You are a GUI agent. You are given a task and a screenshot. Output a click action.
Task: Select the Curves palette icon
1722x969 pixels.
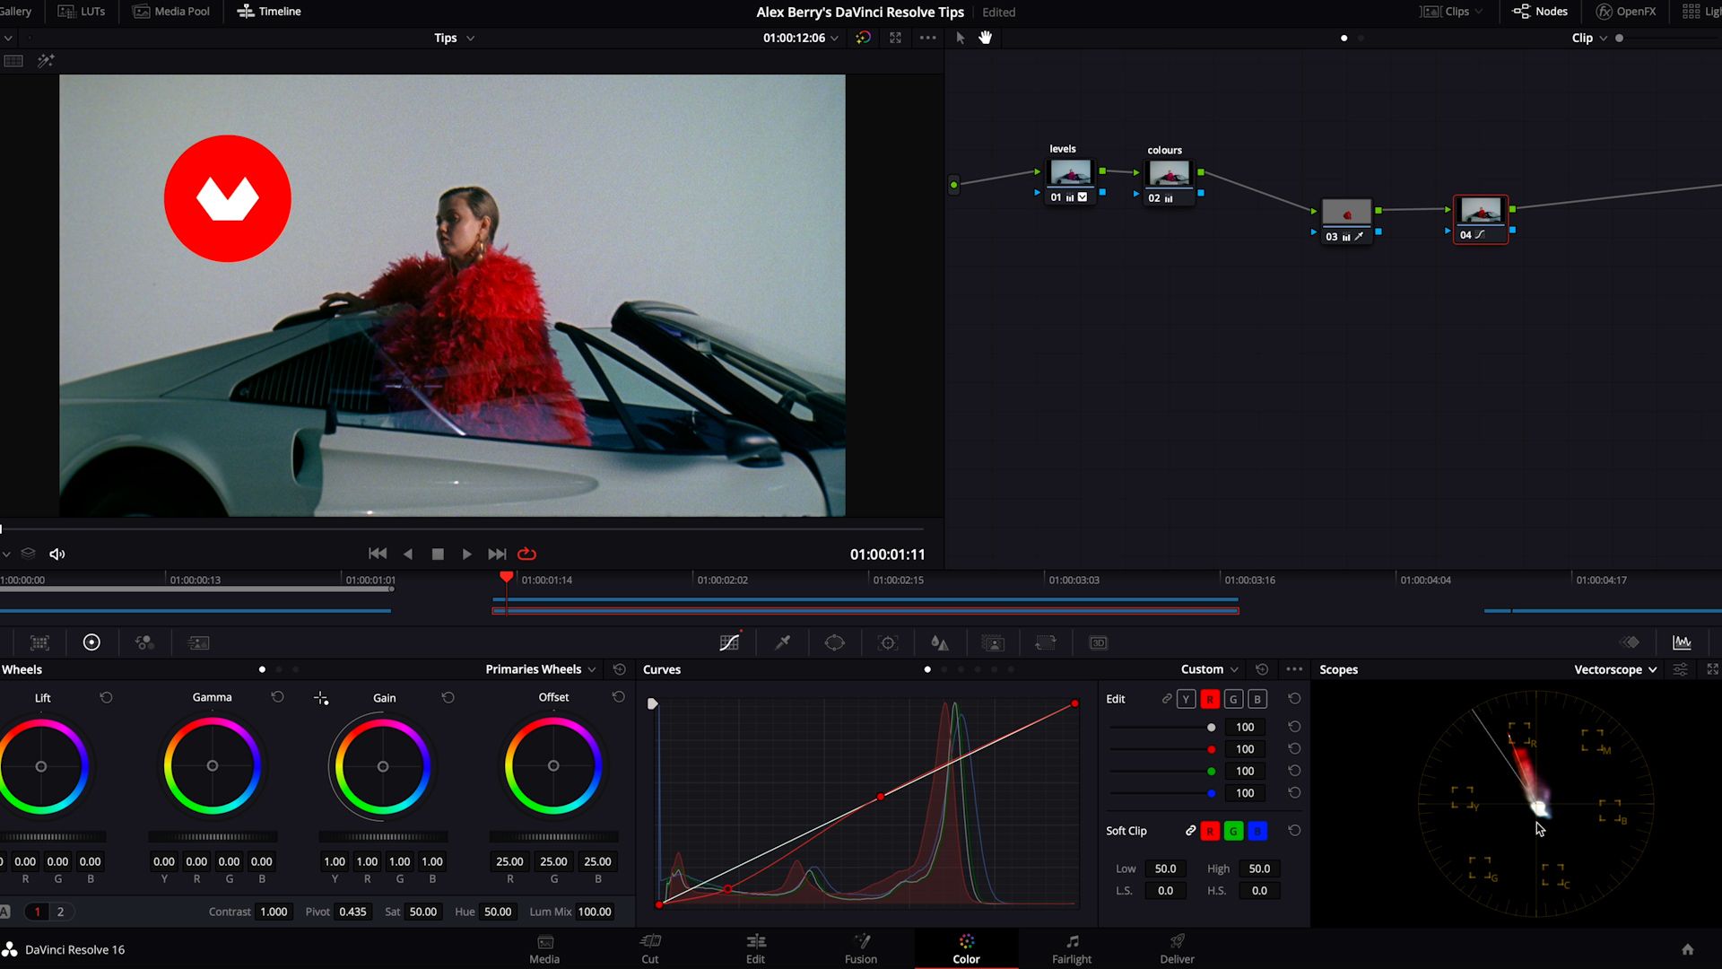tap(729, 642)
